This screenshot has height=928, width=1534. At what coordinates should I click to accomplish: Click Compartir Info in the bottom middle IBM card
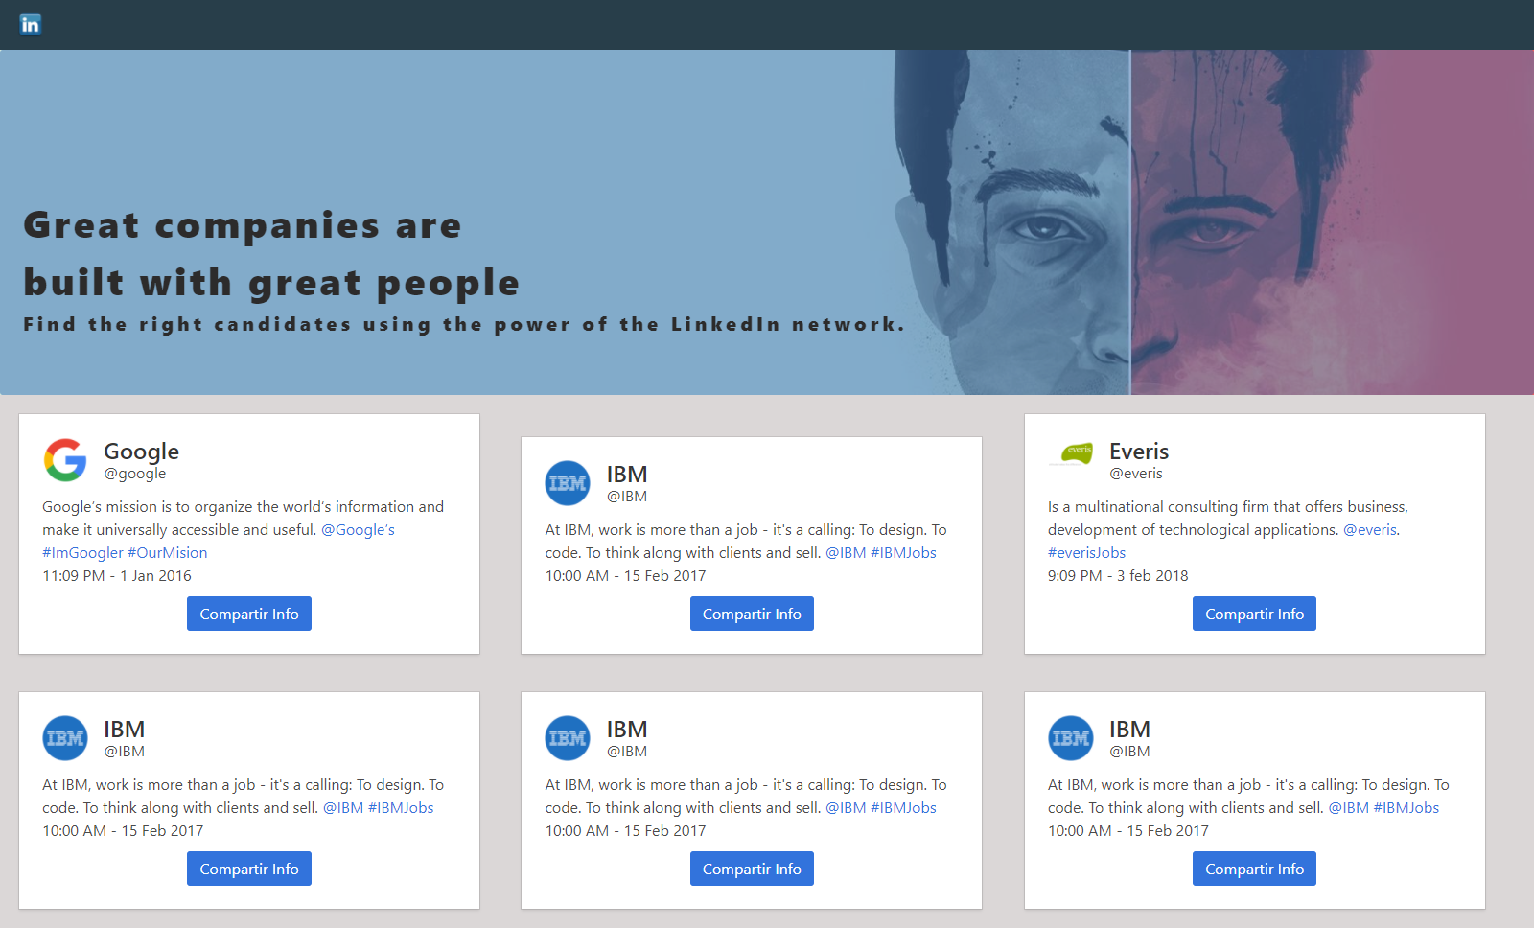[752, 869]
